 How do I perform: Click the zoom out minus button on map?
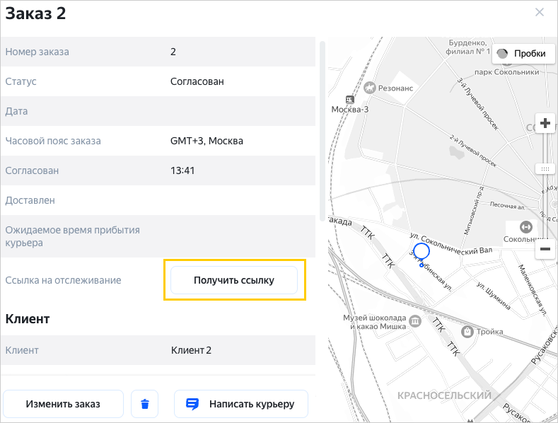[545, 249]
